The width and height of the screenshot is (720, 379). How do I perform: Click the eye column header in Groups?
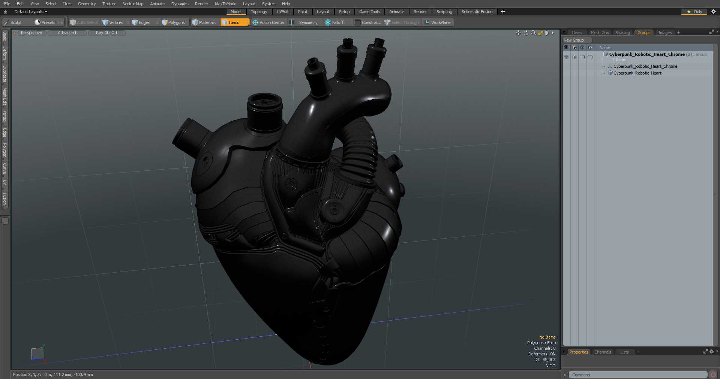pos(566,48)
